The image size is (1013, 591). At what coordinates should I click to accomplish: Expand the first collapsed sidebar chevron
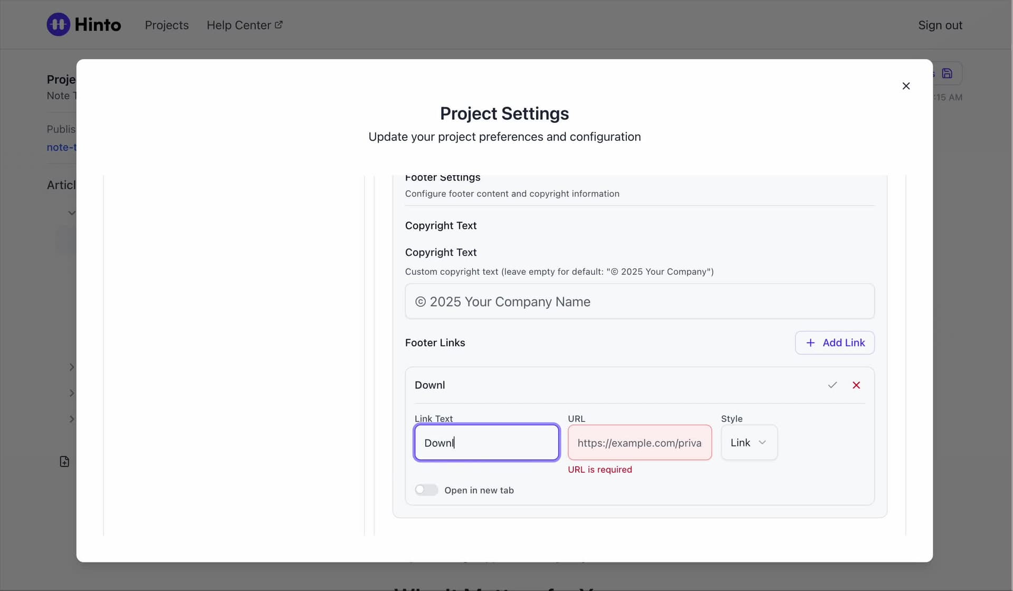(x=72, y=367)
